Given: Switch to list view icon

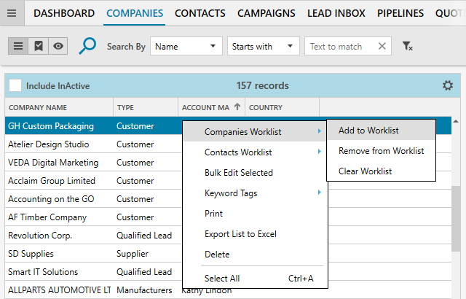Looking at the screenshot, I should coord(18,46).
